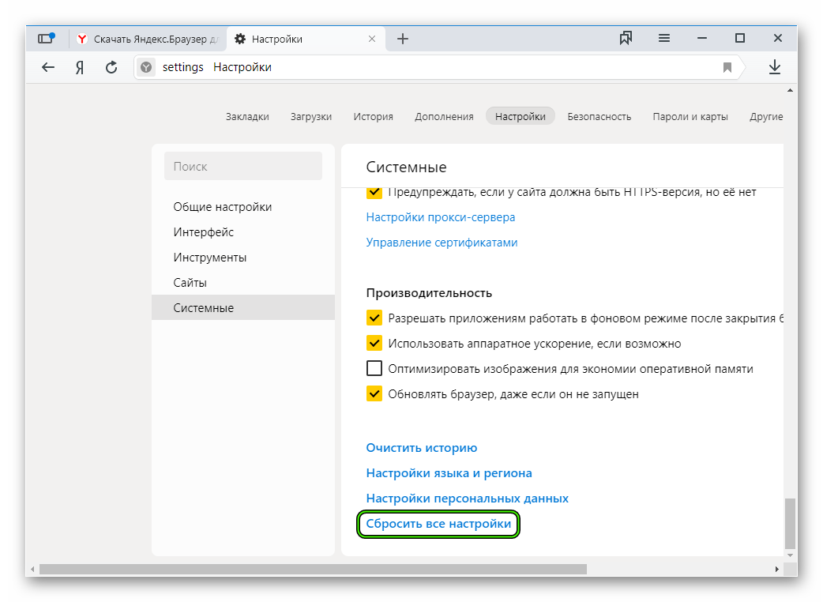
Task: Open the browser main menu (hamburger) icon
Action: [x=664, y=38]
